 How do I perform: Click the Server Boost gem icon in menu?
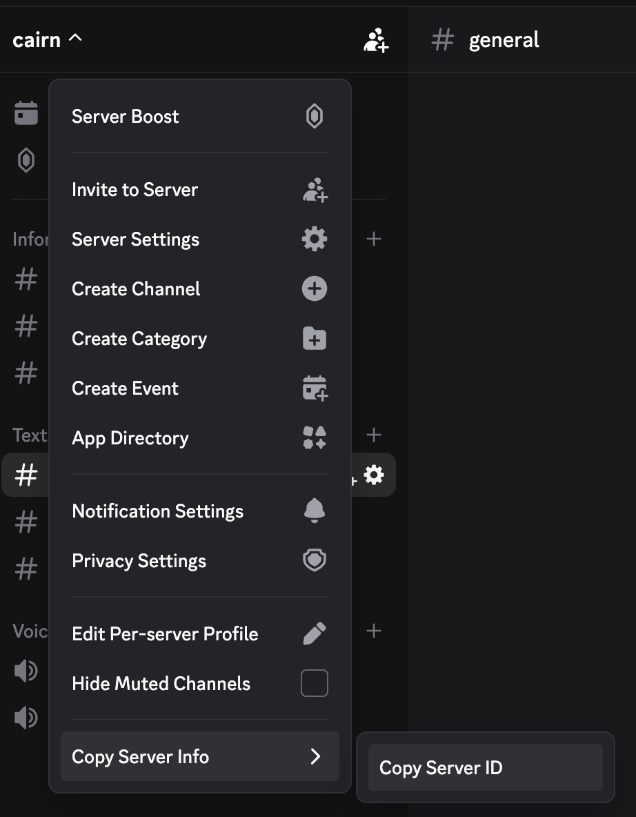(315, 116)
